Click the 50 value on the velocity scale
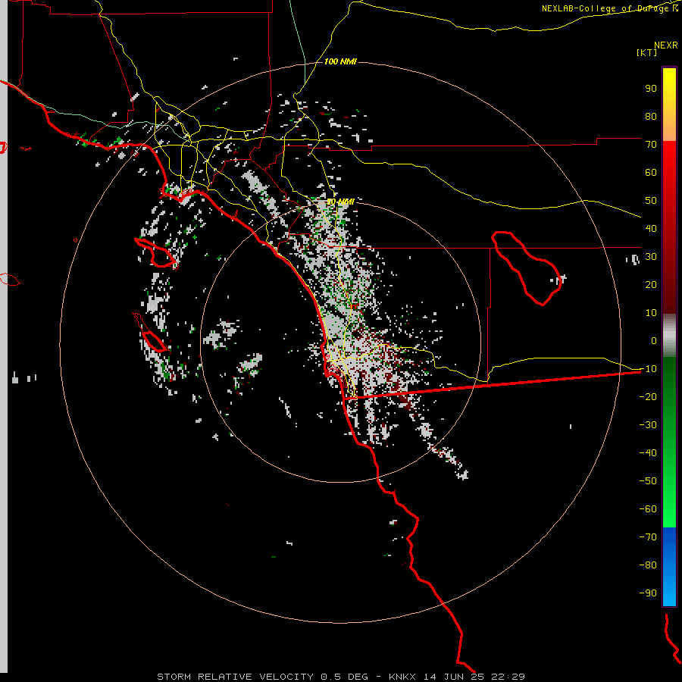Viewport: 682px width, 682px height. [651, 201]
